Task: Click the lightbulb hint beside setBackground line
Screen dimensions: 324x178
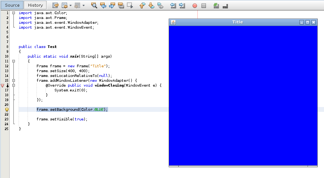Action: [7, 110]
